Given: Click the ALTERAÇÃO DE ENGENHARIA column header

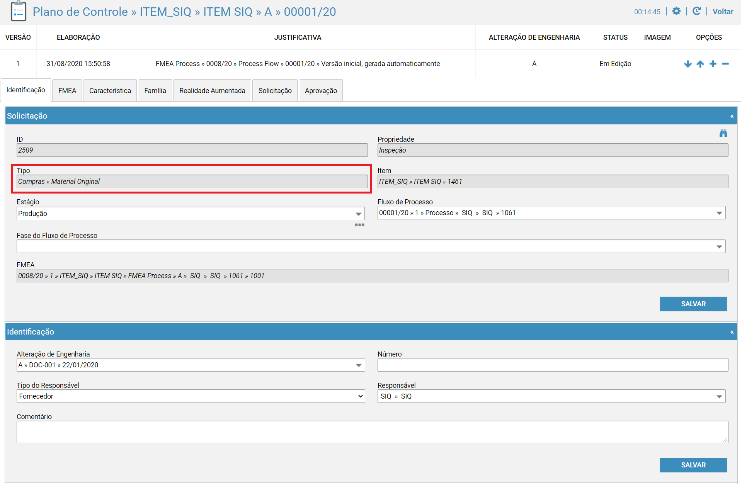Looking at the screenshot, I should click(534, 37).
